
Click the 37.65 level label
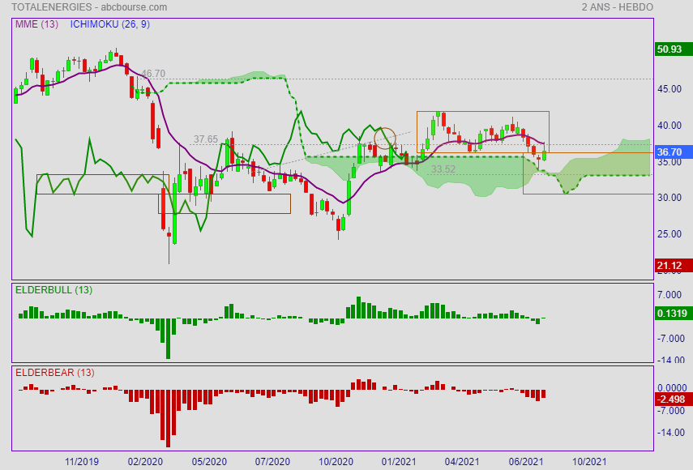[x=206, y=139]
